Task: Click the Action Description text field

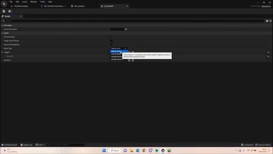Action: click(117, 29)
